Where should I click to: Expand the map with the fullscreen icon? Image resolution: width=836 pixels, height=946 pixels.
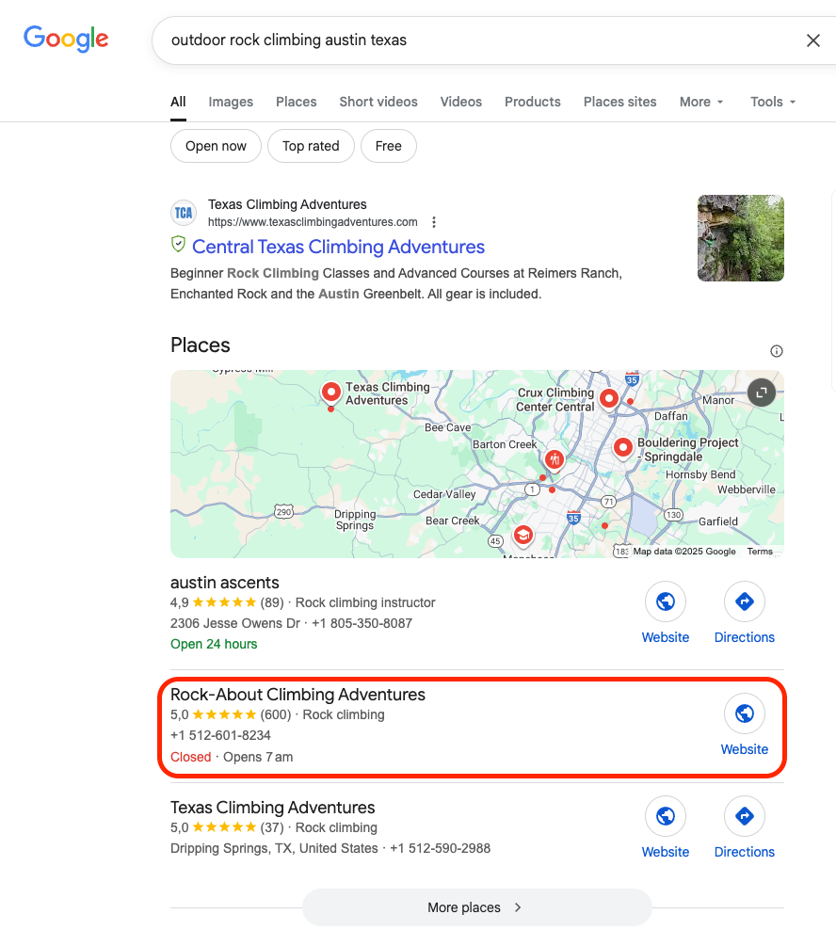tap(761, 393)
